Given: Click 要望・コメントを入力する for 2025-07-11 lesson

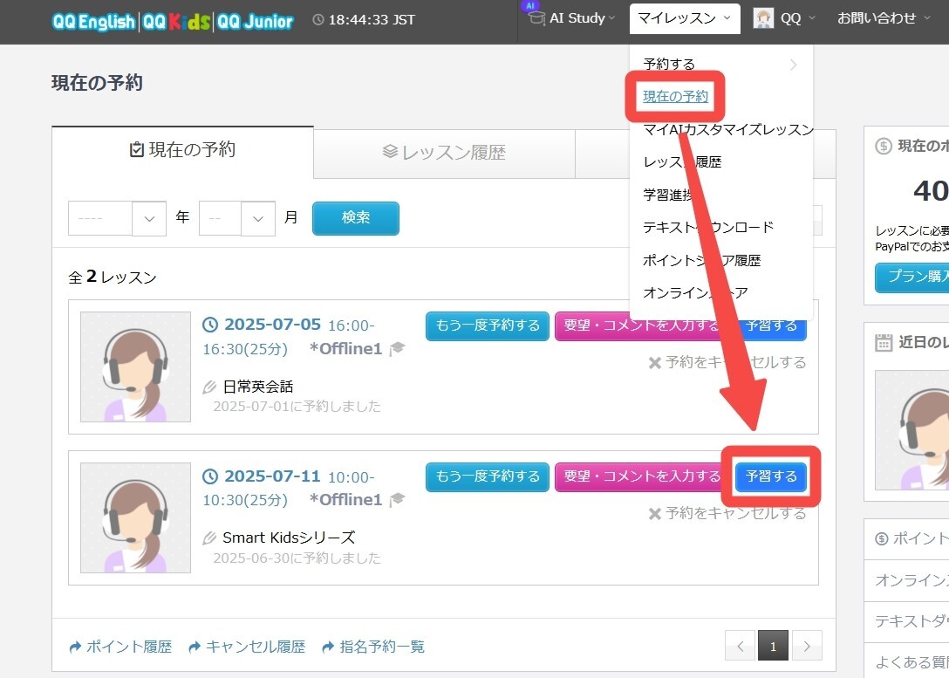Looking at the screenshot, I should pyautogui.click(x=642, y=476).
